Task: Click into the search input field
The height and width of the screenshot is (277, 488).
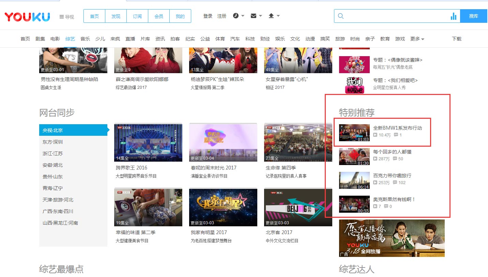Action: 395,16
